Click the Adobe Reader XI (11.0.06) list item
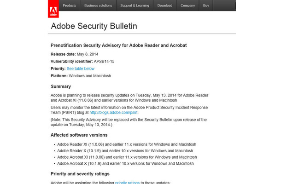 127,144
